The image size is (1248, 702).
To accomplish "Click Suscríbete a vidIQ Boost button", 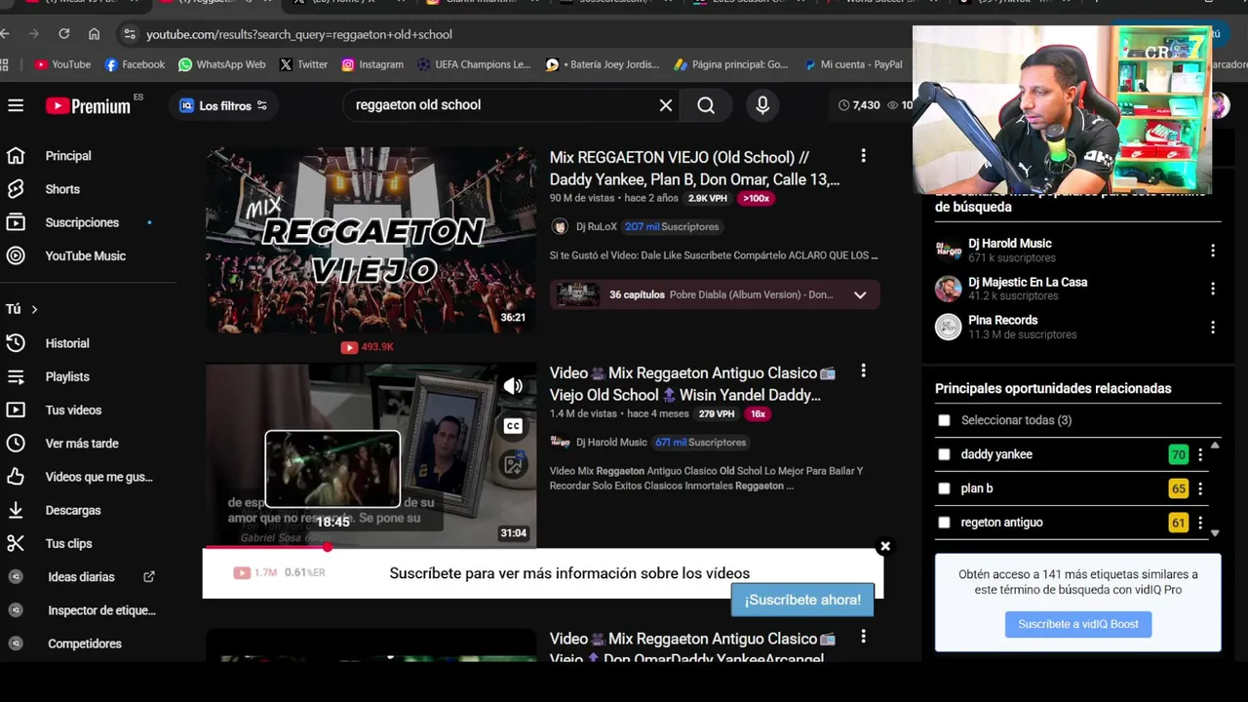I will pyautogui.click(x=1078, y=624).
